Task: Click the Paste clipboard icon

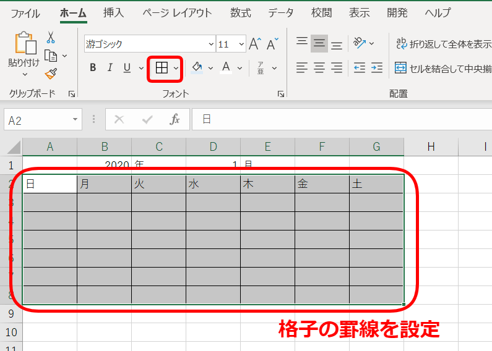Action: pos(24,44)
